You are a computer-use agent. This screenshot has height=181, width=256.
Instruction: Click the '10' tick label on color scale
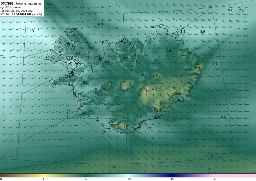click(x=129, y=179)
